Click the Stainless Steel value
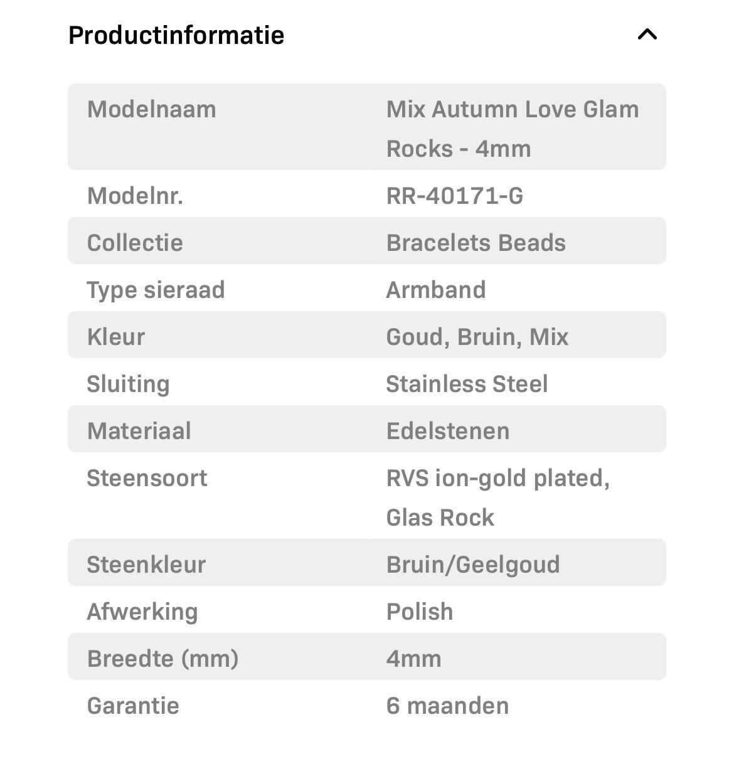This screenshot has height=764, width=734. point(467,384)
